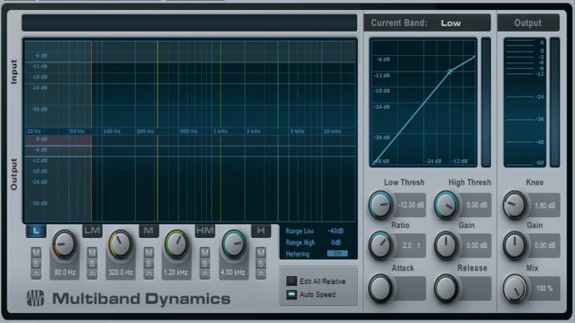Click the Range High 0dB value
The width and height of the screenshot is (575, 323).
(x=335, y=242)
